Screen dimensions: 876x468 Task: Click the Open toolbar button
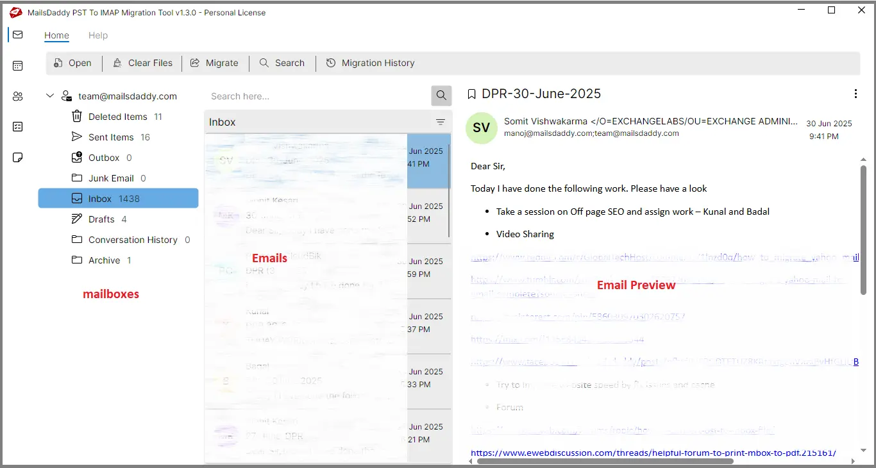click(x=72, y=63)
